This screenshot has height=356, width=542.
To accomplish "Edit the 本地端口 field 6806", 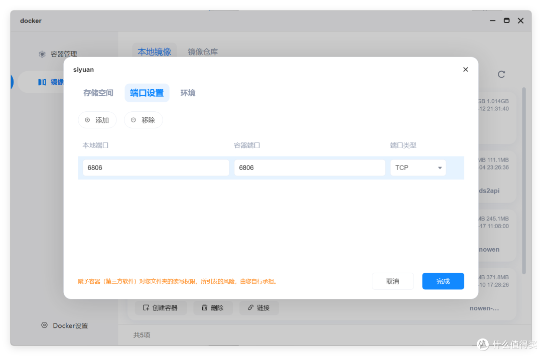I will (x=156, y=167).
